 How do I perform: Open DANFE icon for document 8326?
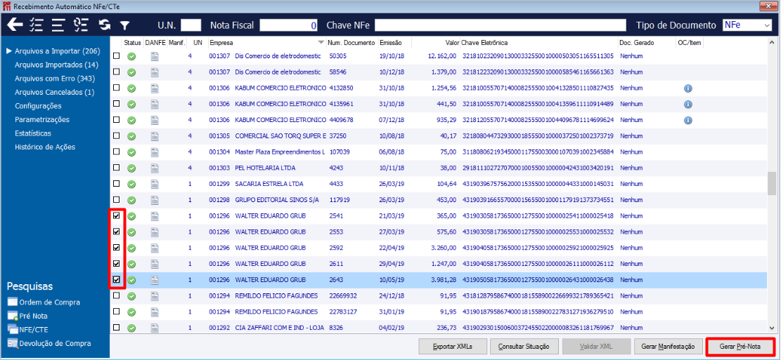click(155, 328)
